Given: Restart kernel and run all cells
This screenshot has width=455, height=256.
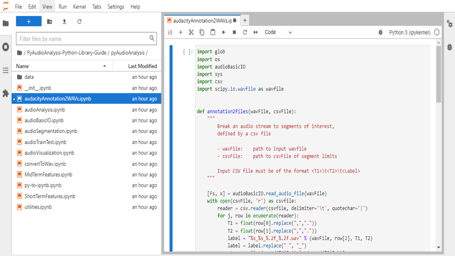Looking at the screenshot, I should point(256,32).
